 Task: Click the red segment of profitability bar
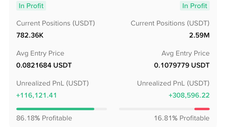coord(202,109)
